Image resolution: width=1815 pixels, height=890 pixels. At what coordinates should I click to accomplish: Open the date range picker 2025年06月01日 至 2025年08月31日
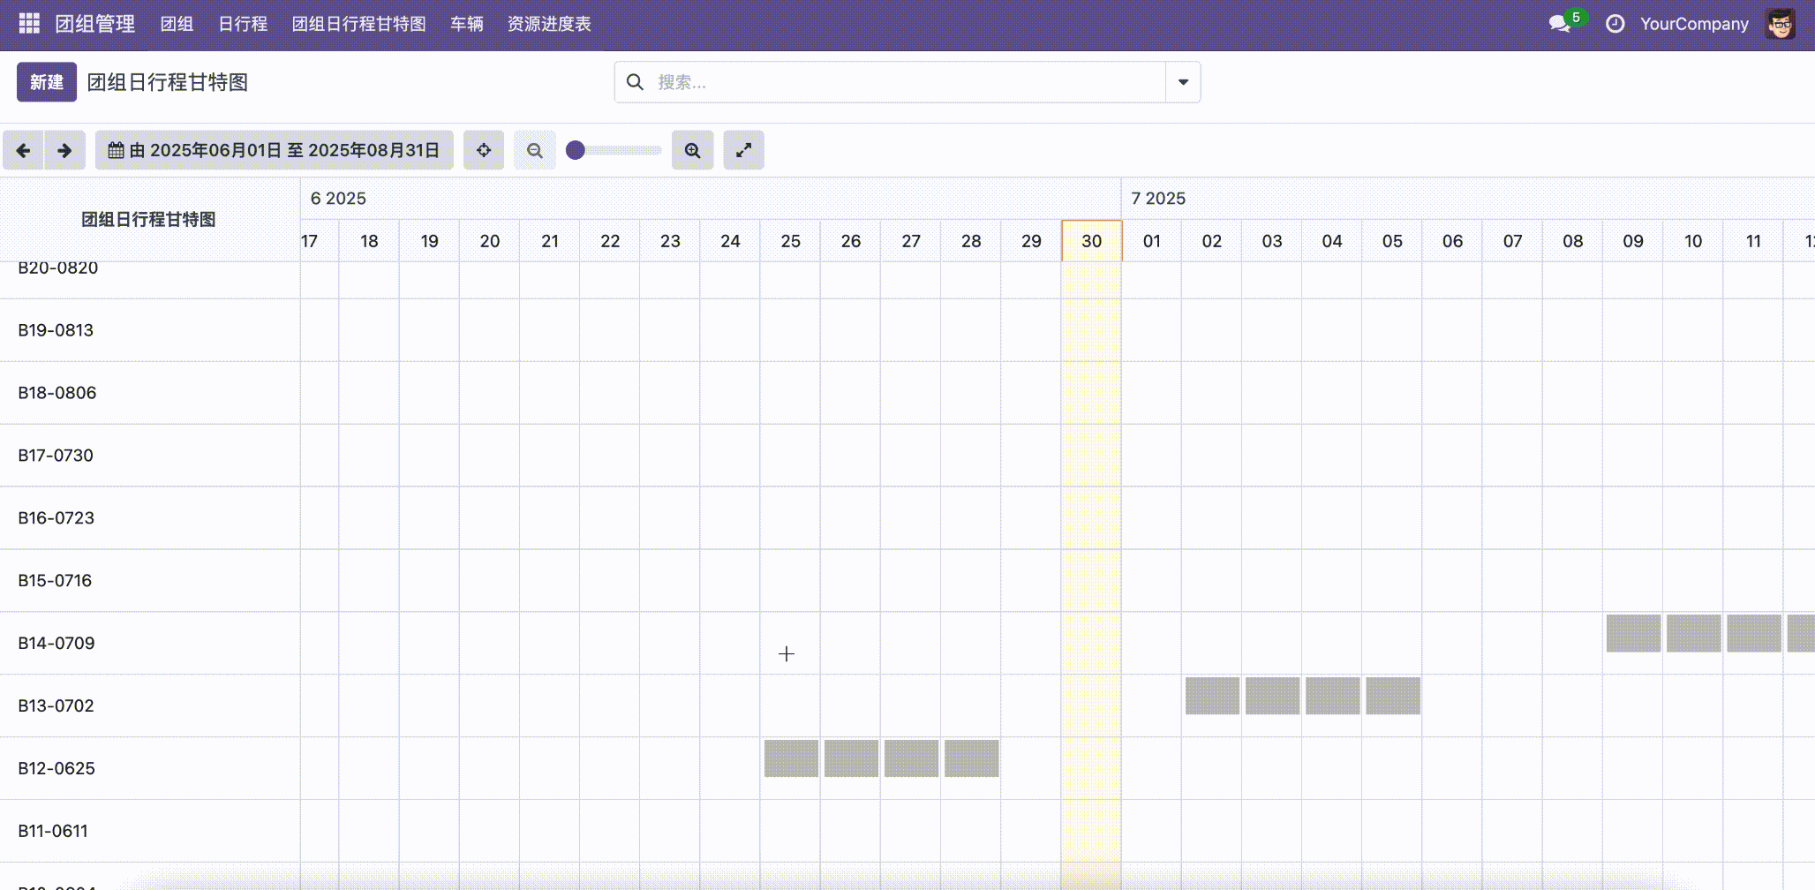click(275, 150)
